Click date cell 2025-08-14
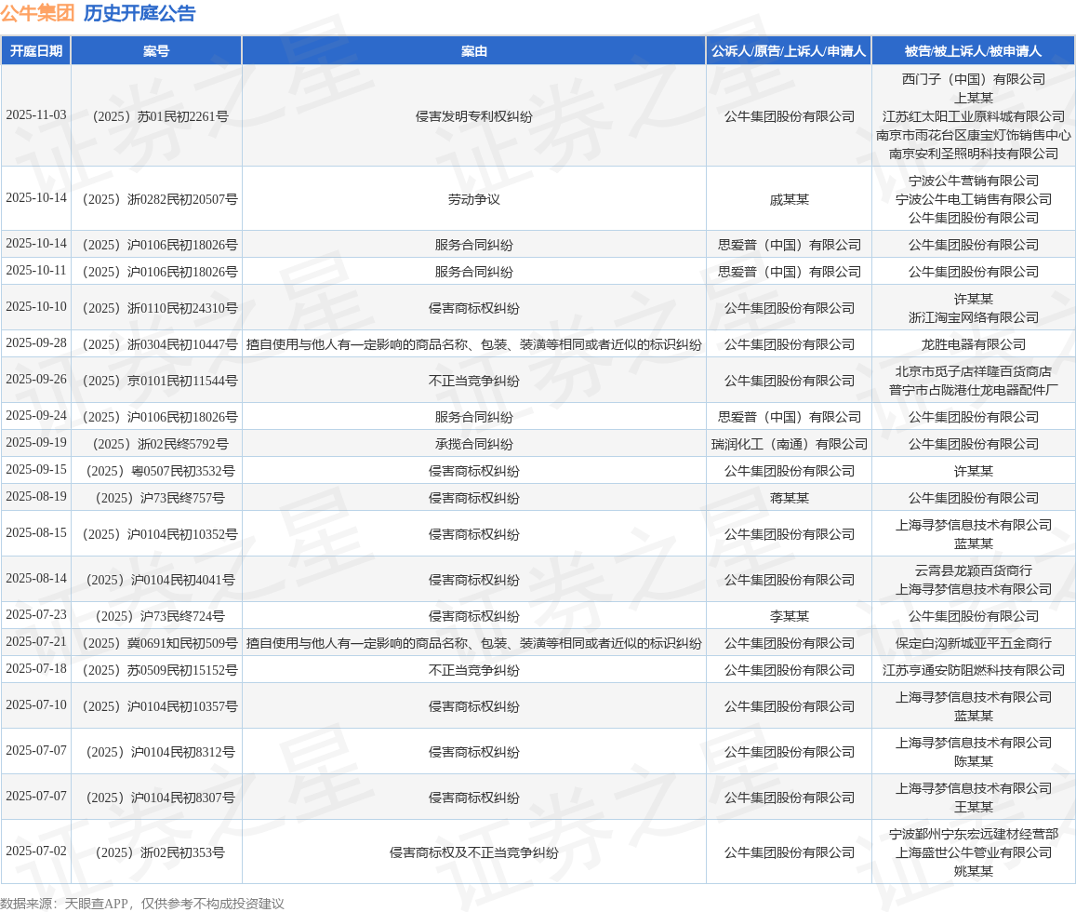The width and height of the screenshot is (1076, 912). [36, 578]
